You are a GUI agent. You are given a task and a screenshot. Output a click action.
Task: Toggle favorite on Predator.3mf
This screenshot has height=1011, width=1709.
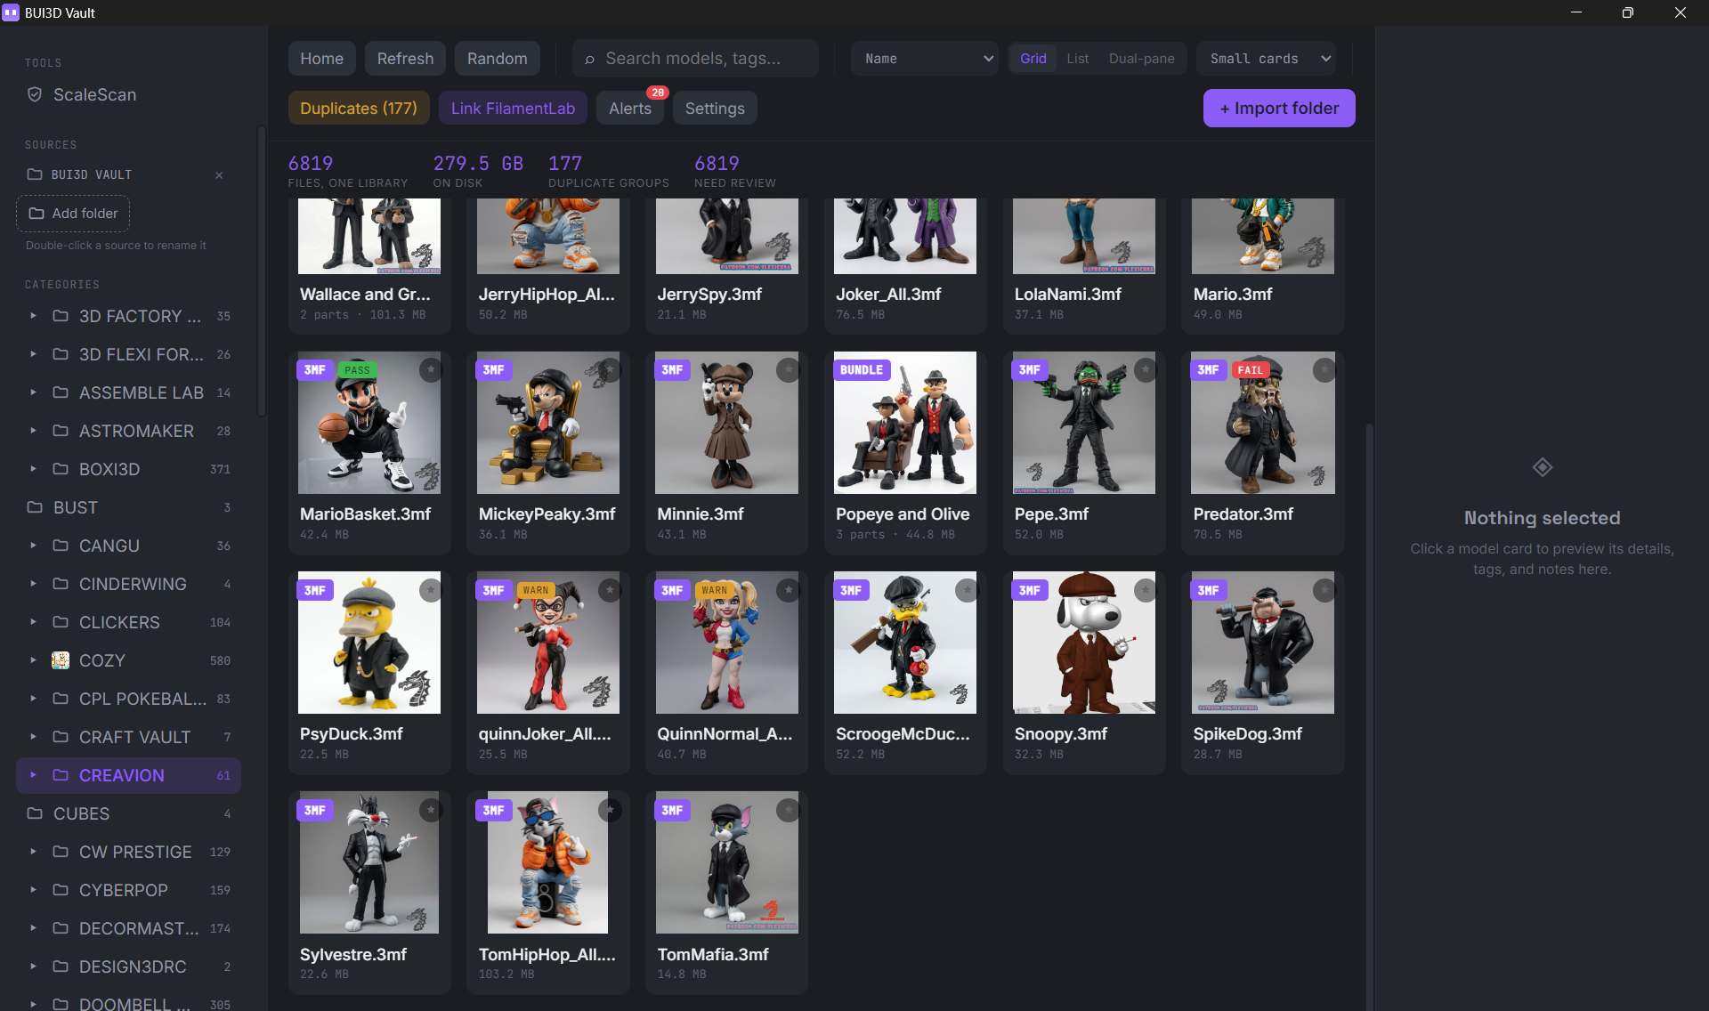pyautogui.click(x=1324, y=368)
